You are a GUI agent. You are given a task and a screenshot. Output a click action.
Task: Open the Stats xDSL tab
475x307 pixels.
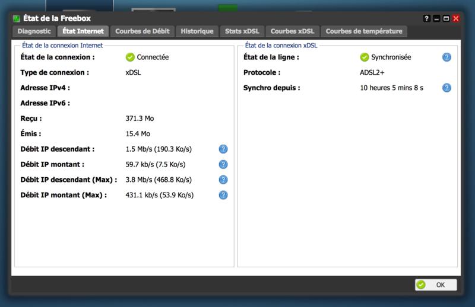(x=242, y=31)
